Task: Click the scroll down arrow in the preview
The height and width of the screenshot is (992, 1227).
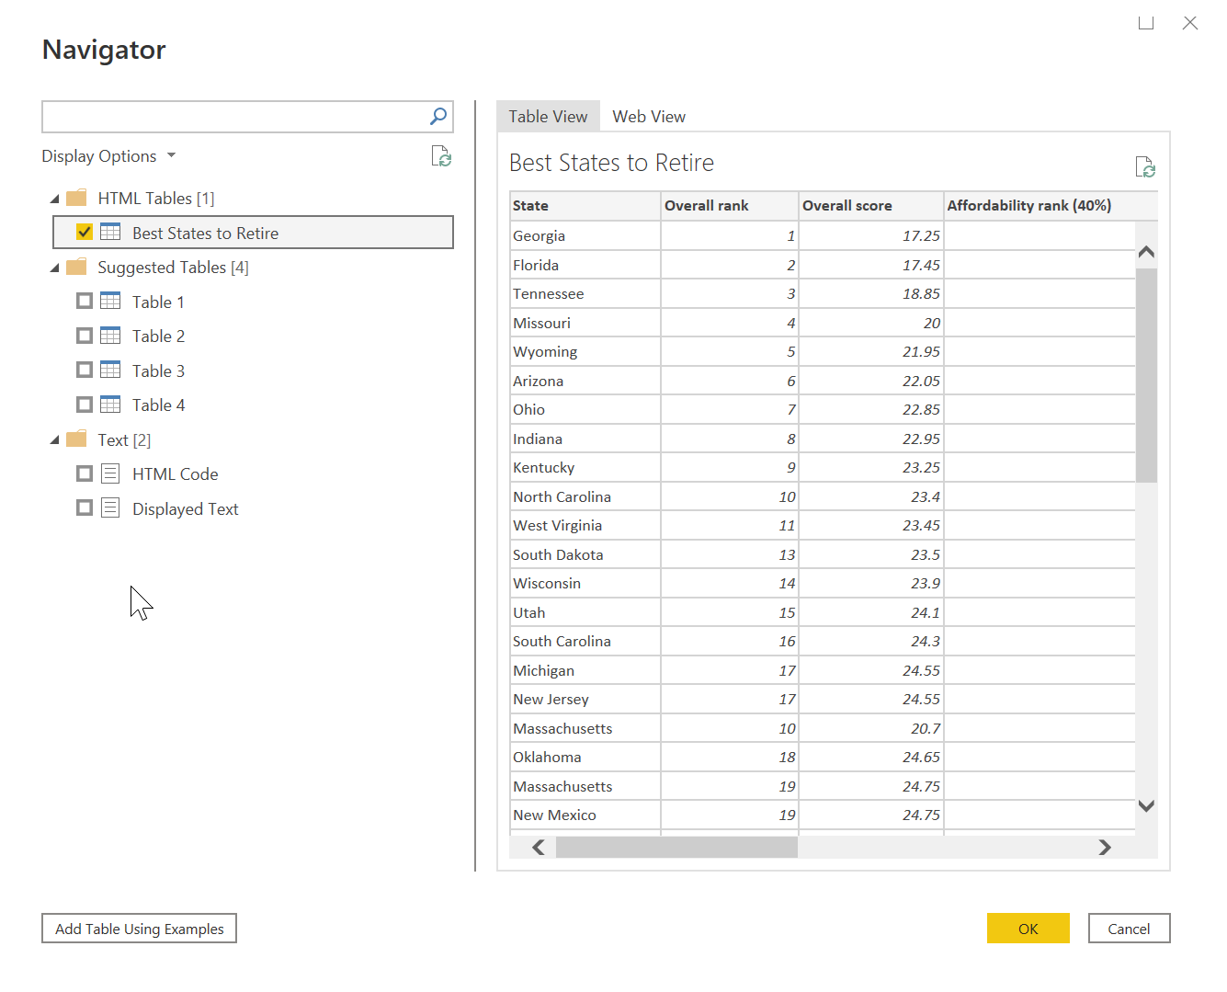Action: pos(1146,805)
